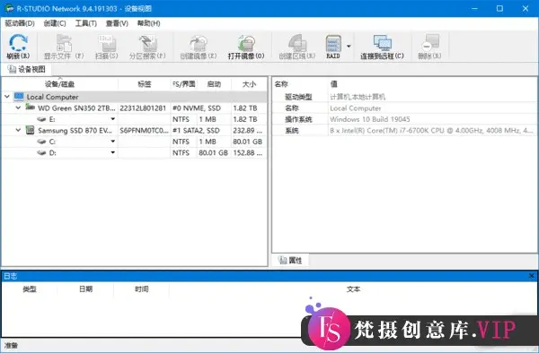Click the 时间 log column header
The height and width of the screenshot is (353, 539).
[142, 289]
